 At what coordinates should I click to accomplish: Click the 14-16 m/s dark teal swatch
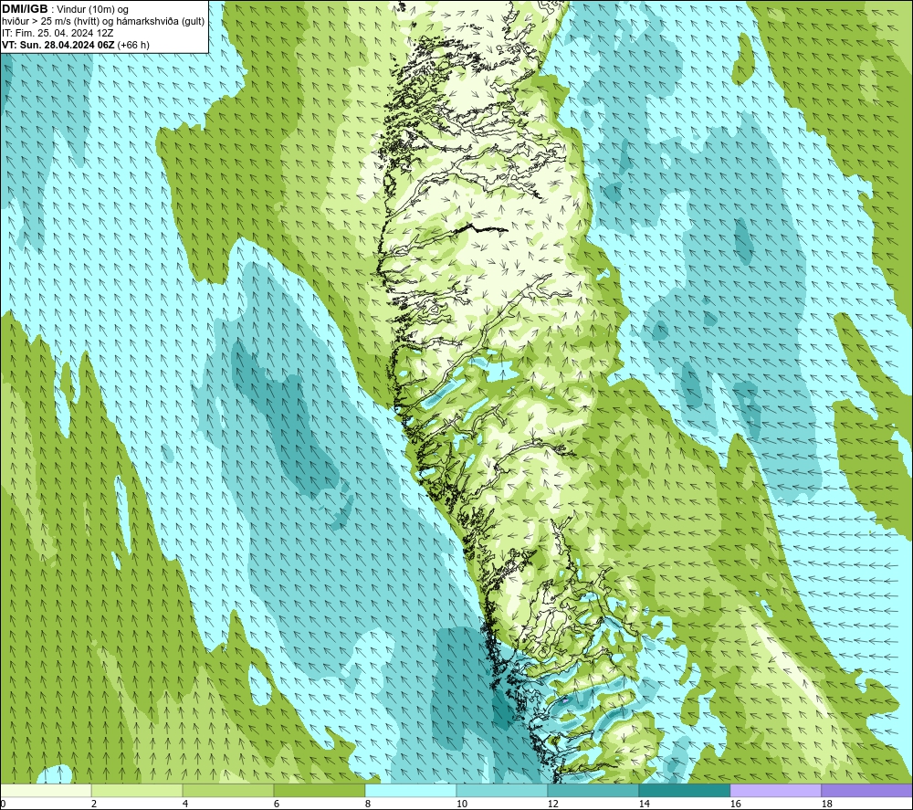pyautogui.click(x=684, y=790)
